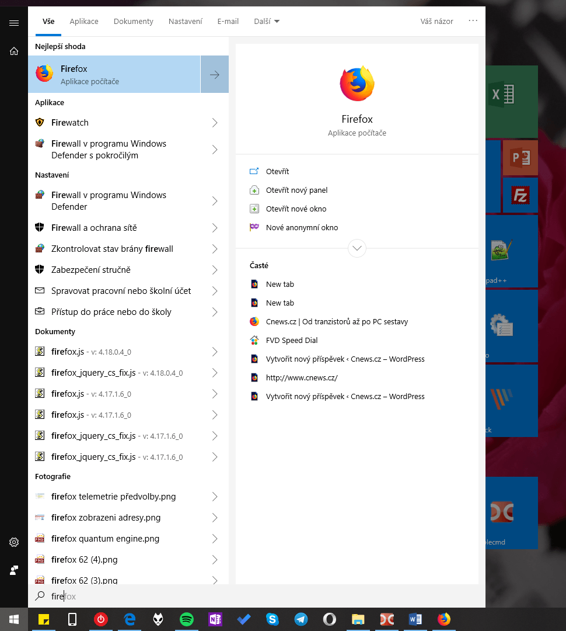Screen dimensions: 566x631
Task: Expand chevron for Přístup do práce nebo do školy
Action: [x=215, y=312]
